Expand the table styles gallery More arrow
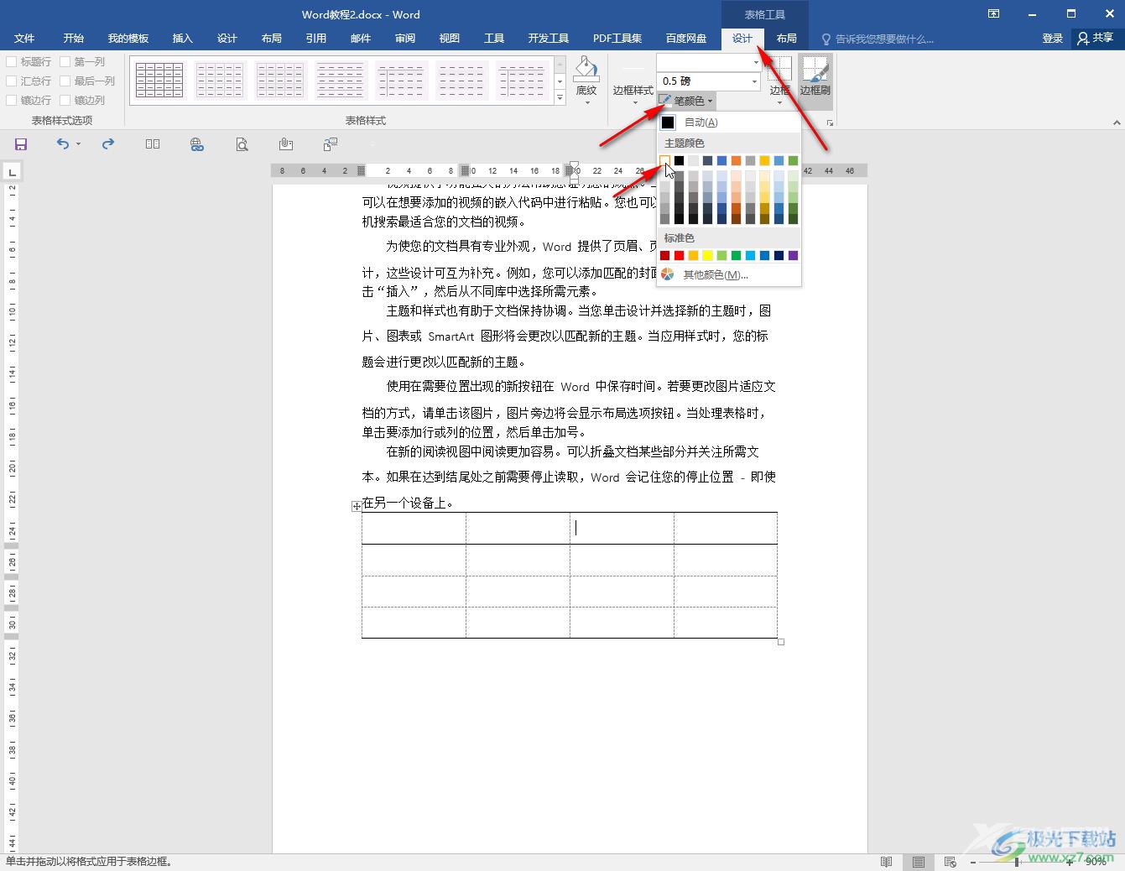The height and width of the screenshot is (871, 1125). click(x=560, y=98)
